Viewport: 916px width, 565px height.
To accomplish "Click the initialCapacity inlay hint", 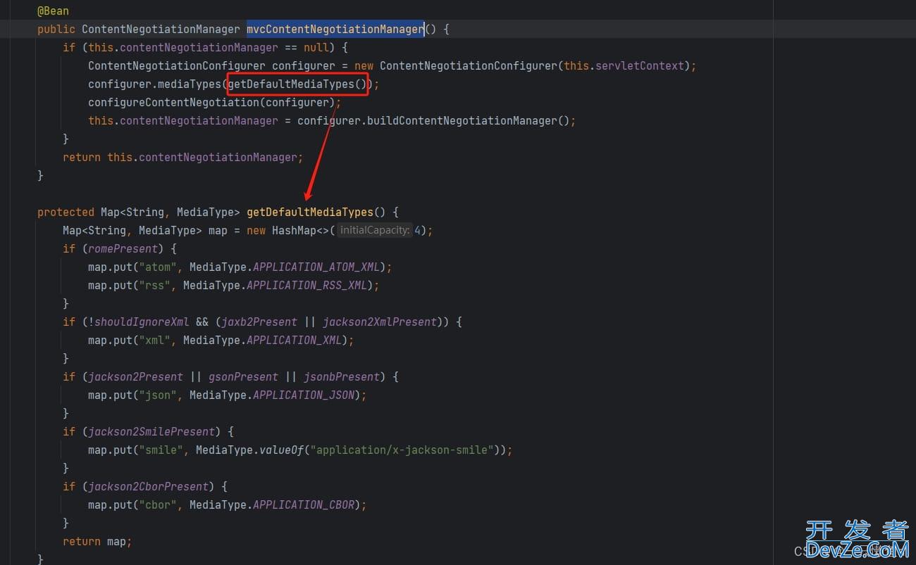I will coord(374,231).
